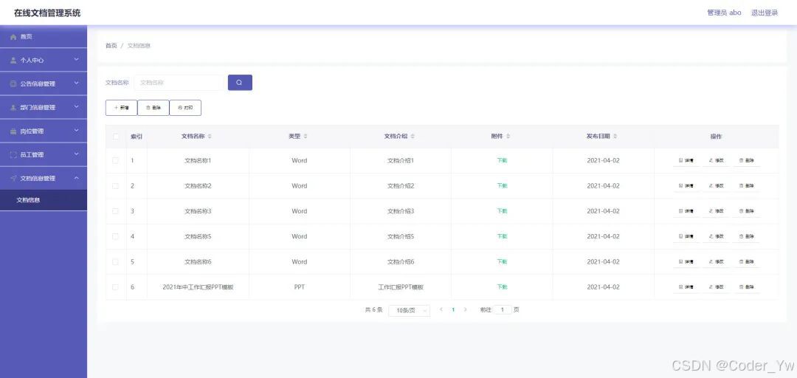Check the box for row index 1
797x378 pixels.
(x=115, y=160)
